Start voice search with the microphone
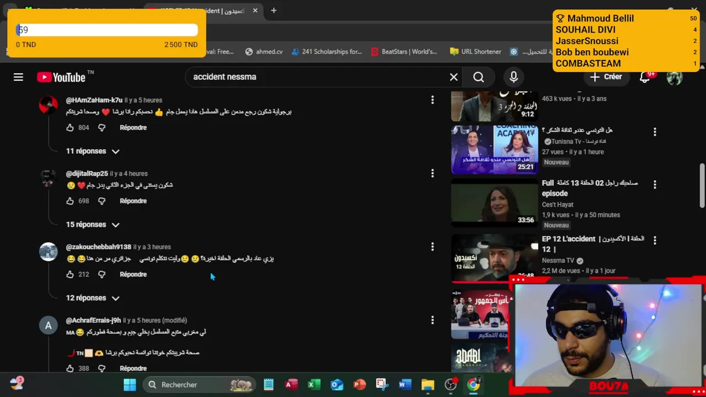This screenshot has width=706, height=397. click(x=514, y=77)
